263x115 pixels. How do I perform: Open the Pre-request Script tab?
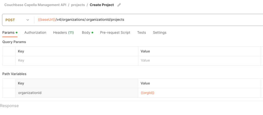click(115, 33)
